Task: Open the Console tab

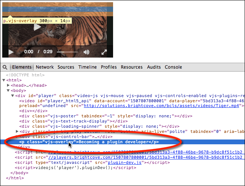Action: (x=173, y=67)
